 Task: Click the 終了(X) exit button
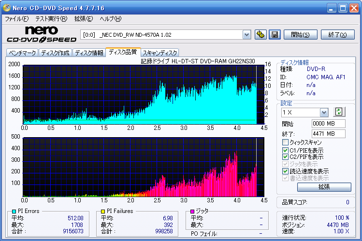[337, 35]
